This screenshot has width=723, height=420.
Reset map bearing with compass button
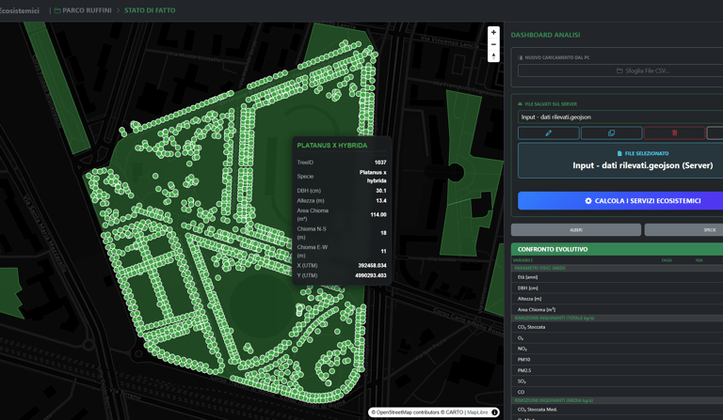pyautogui.click(x=493, y=56)
